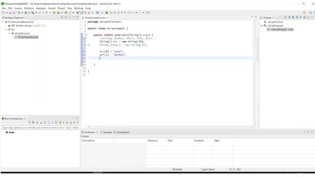Select the local node in Boot Dashboard
The image size is (315, 177).
pyautogui.click(x=10, y=132)
